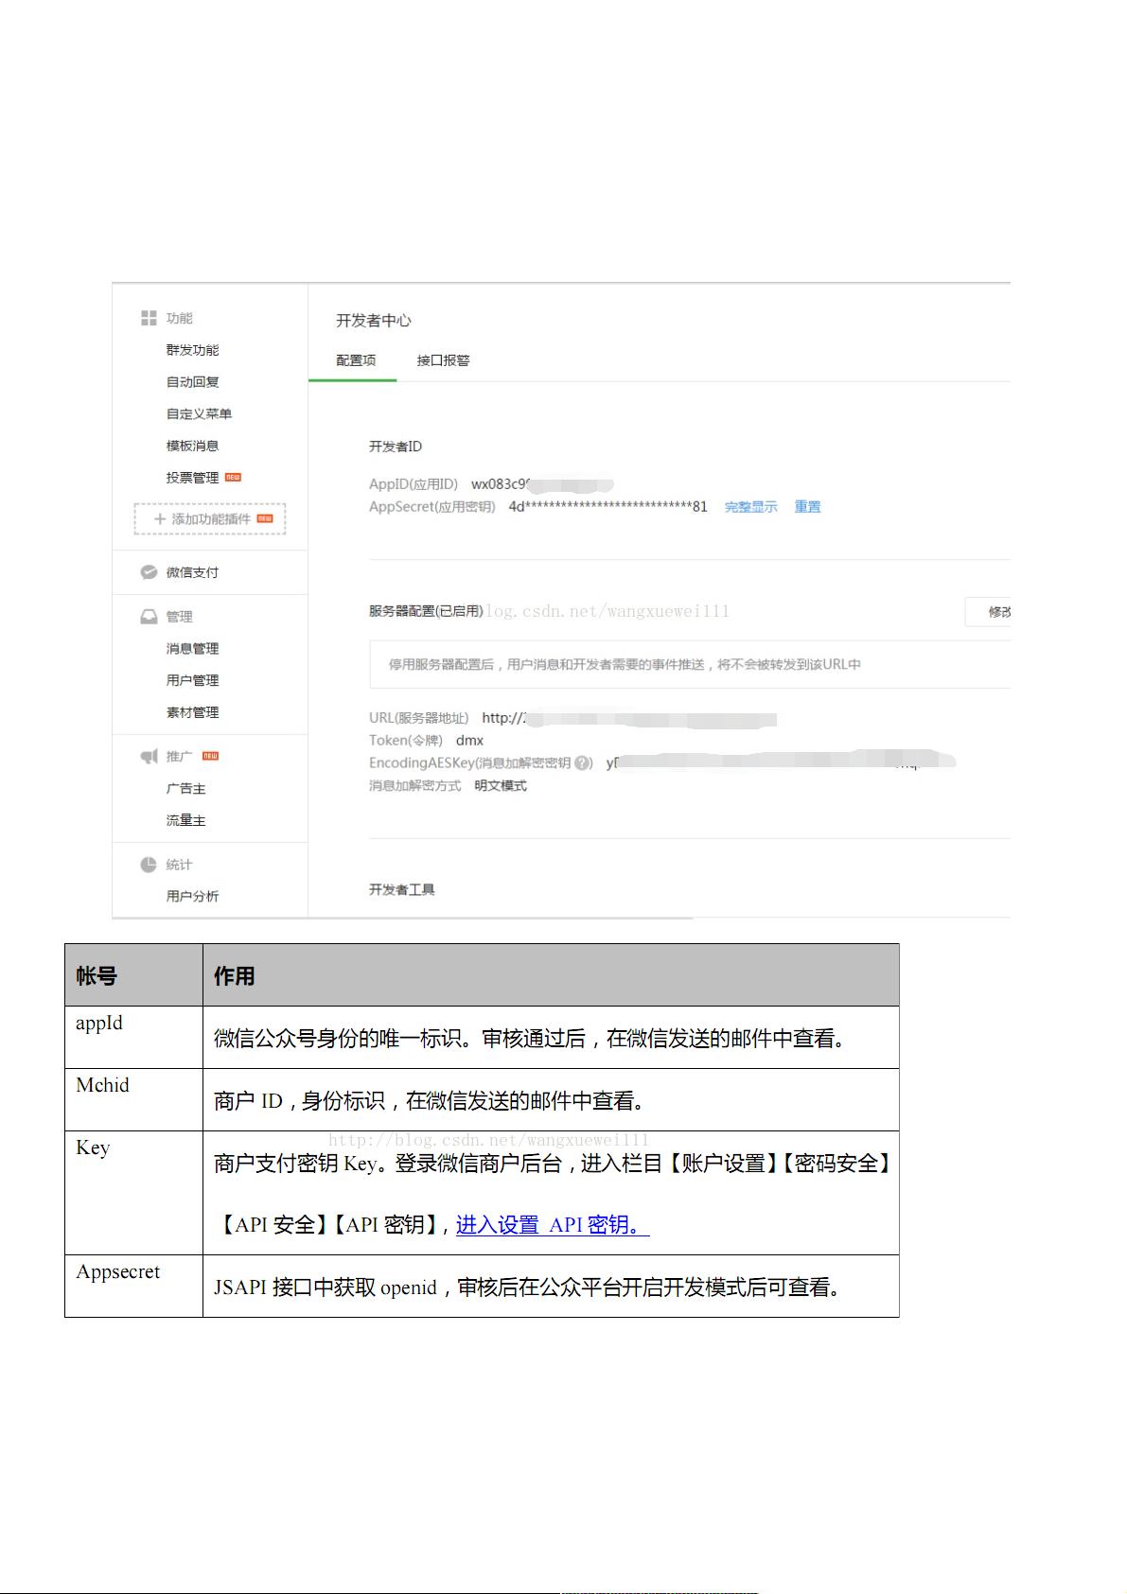Click the 管理 inbox tray icon
This screenshot has width=1127, height=1594.
149,617
